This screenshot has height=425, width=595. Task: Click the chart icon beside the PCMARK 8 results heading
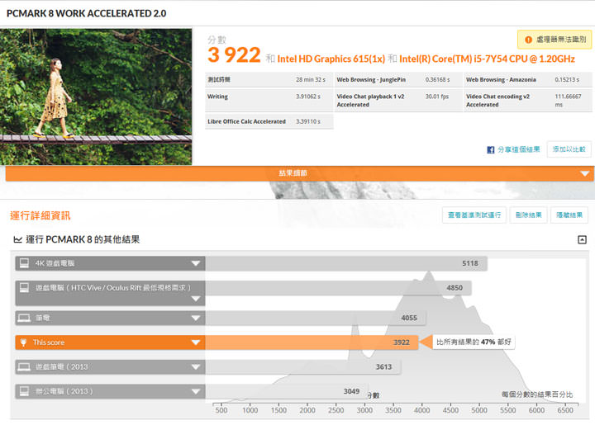(17, 239)
